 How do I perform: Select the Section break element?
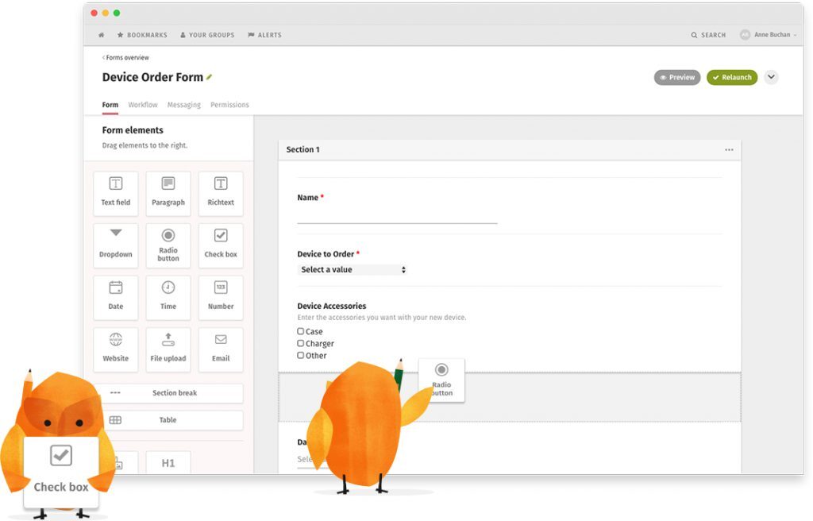[171, 393]
